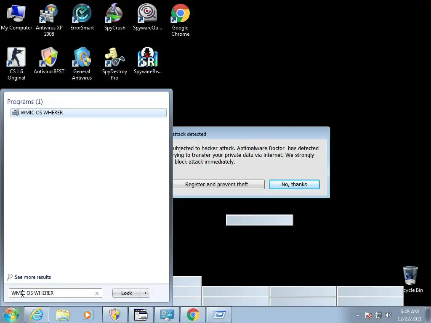This screenshot has height=323, width=431.
Task: Launch SpyDestroy Pro desktop shortcut
Action: coord(114,64)
